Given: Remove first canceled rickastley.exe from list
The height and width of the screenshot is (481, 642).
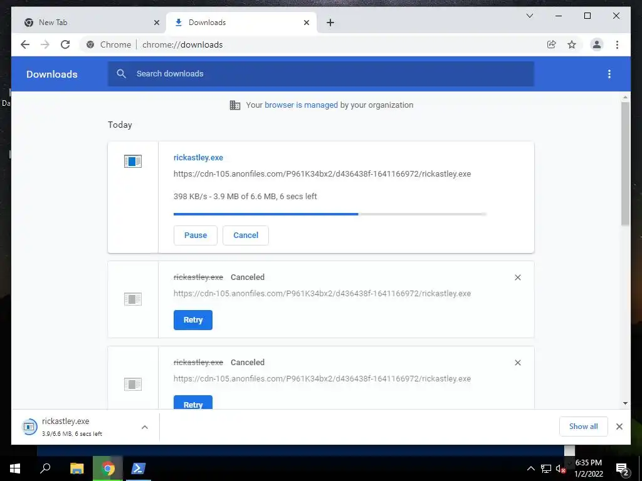Looking at the screenshot, I should click(517, 277).
